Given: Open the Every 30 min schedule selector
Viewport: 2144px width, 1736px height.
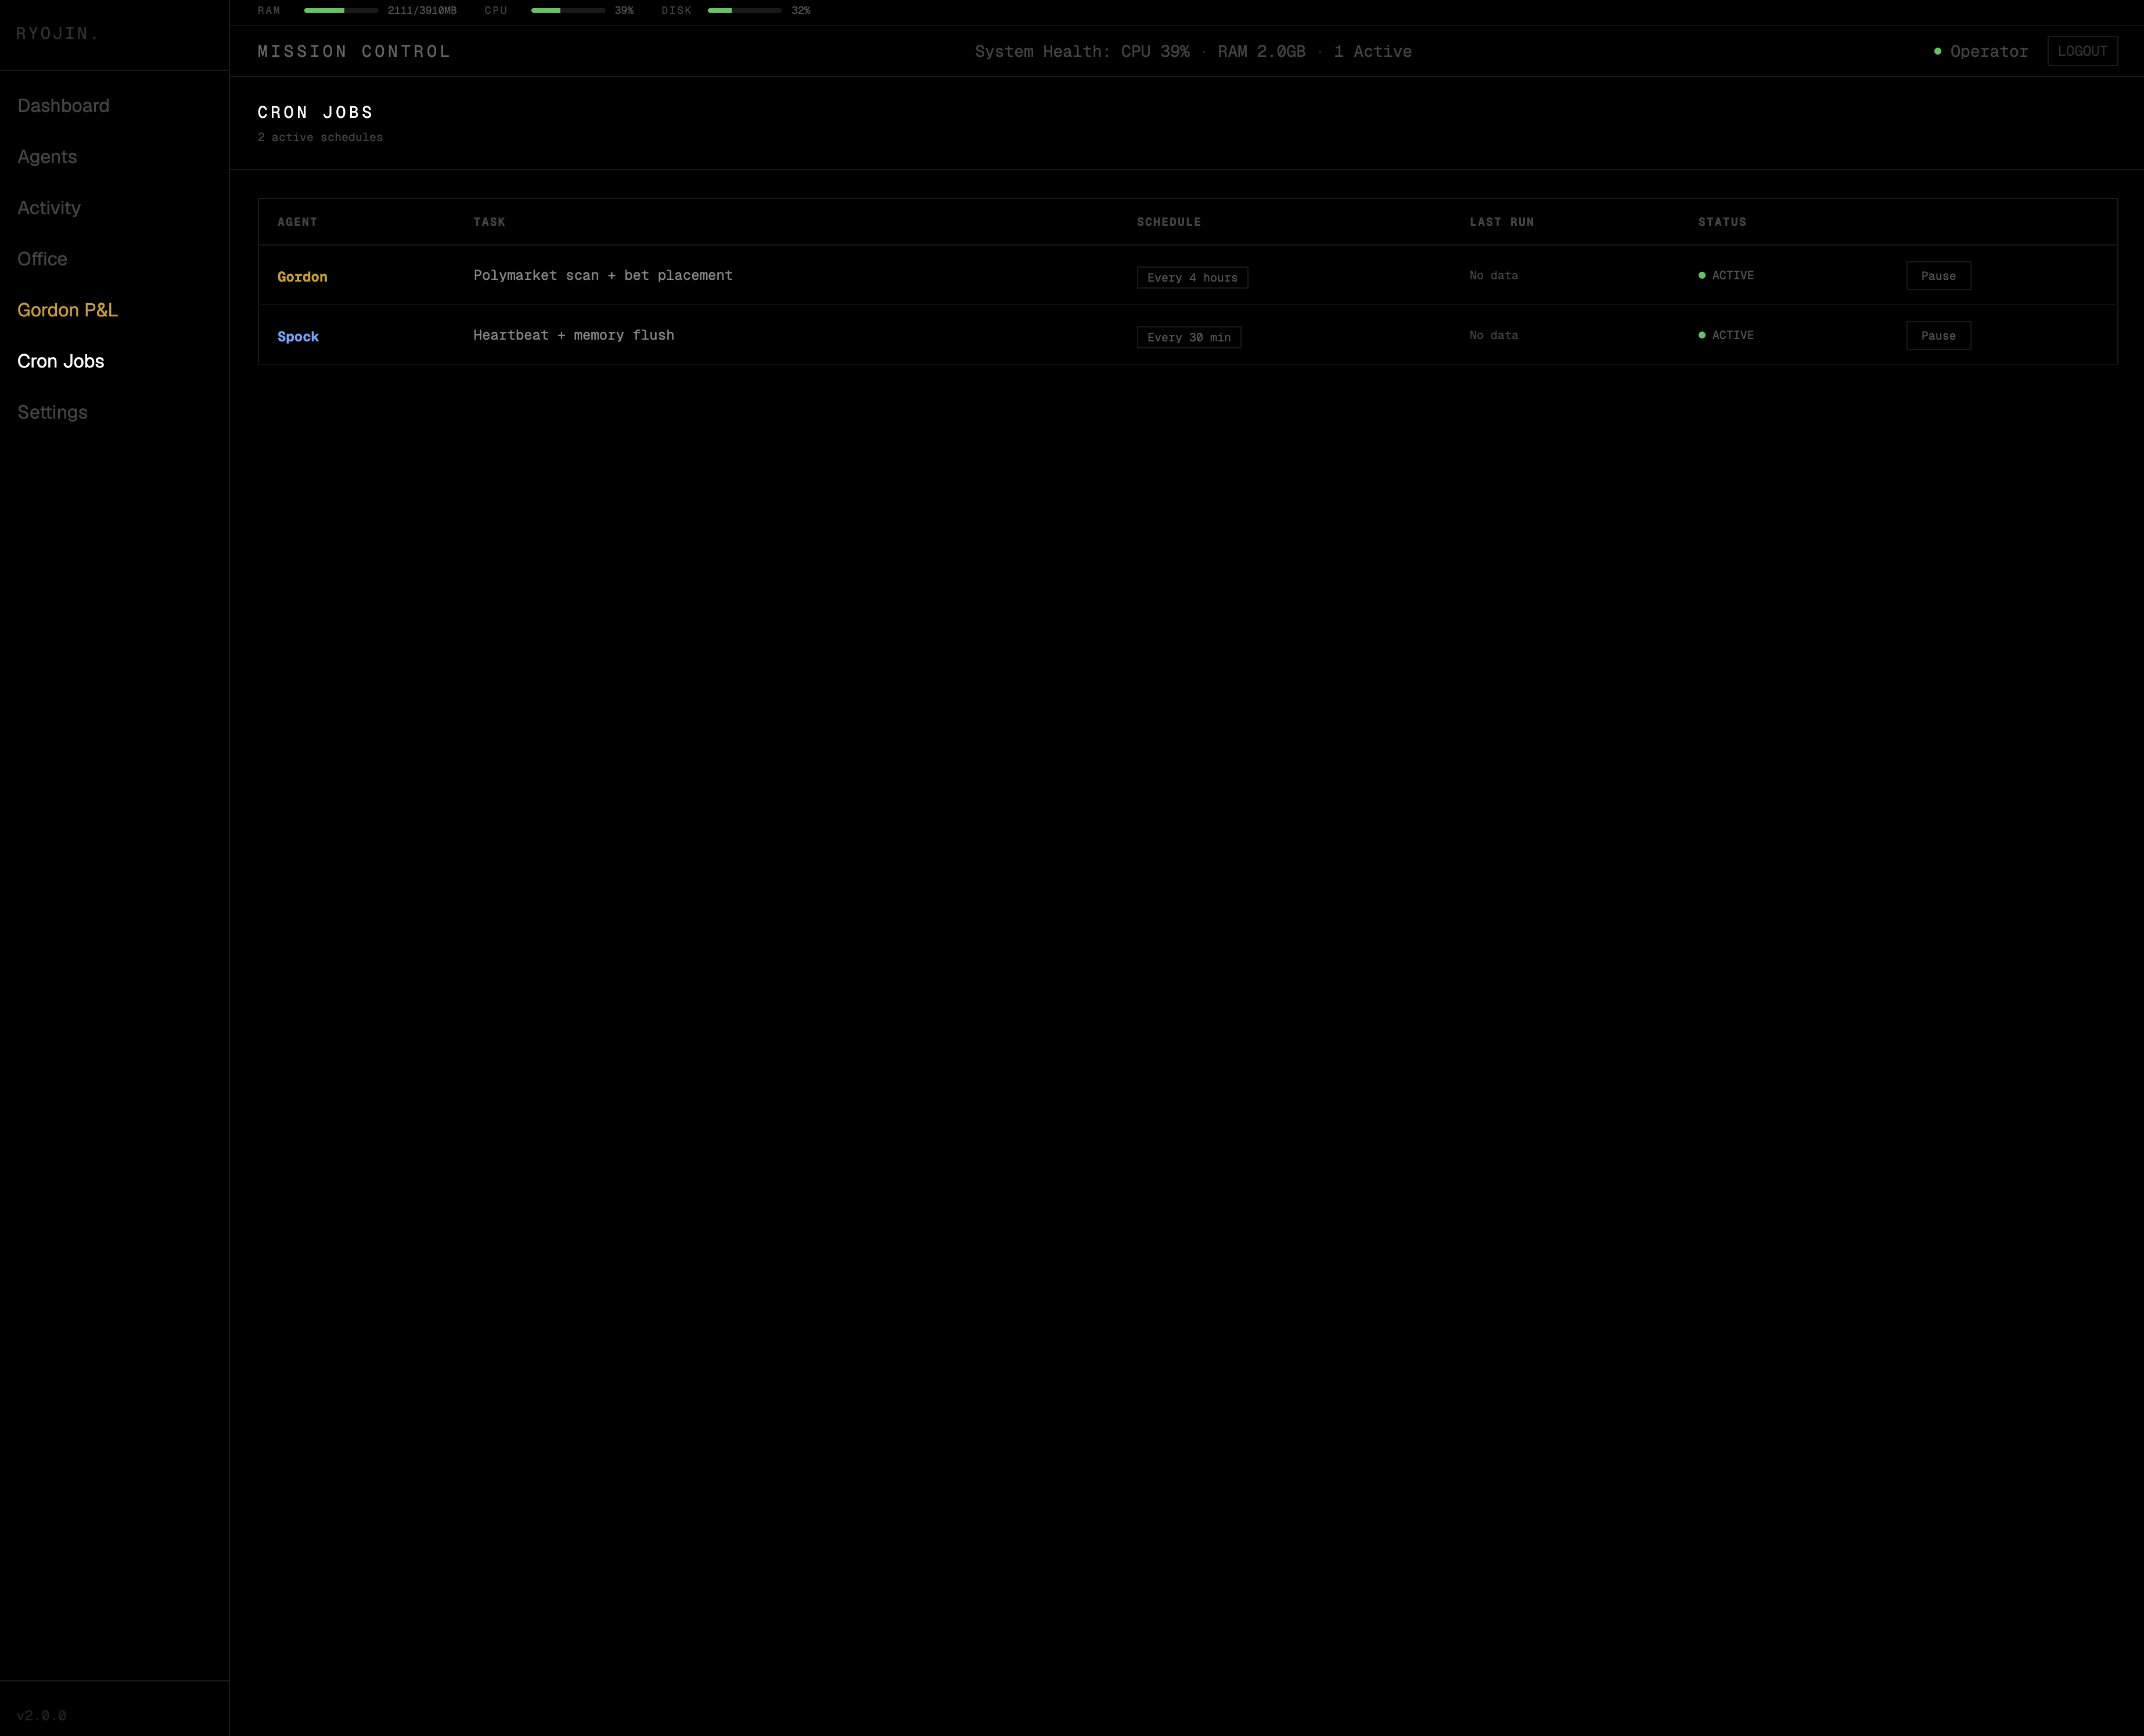Looking at the screenshot, I should 1189,337.
